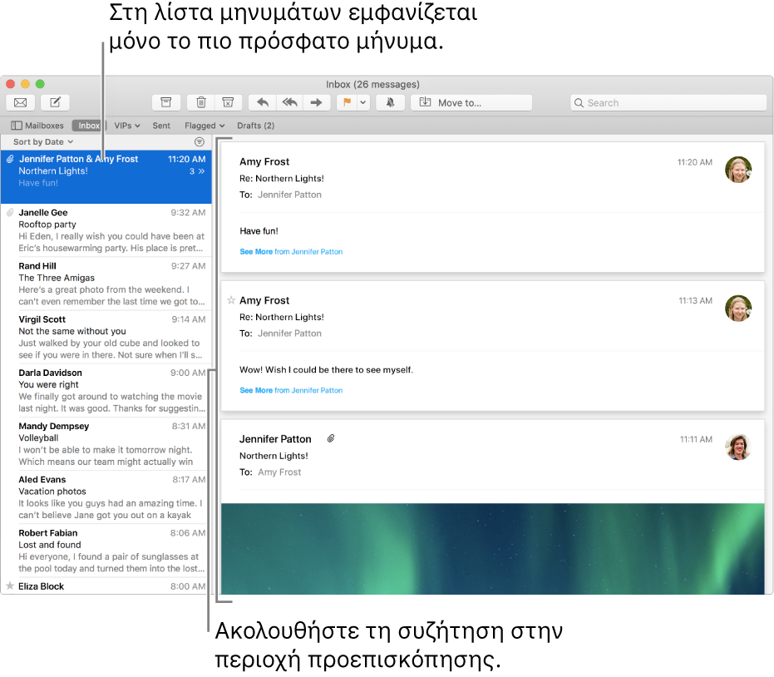Compose a new message

(55, 102)
